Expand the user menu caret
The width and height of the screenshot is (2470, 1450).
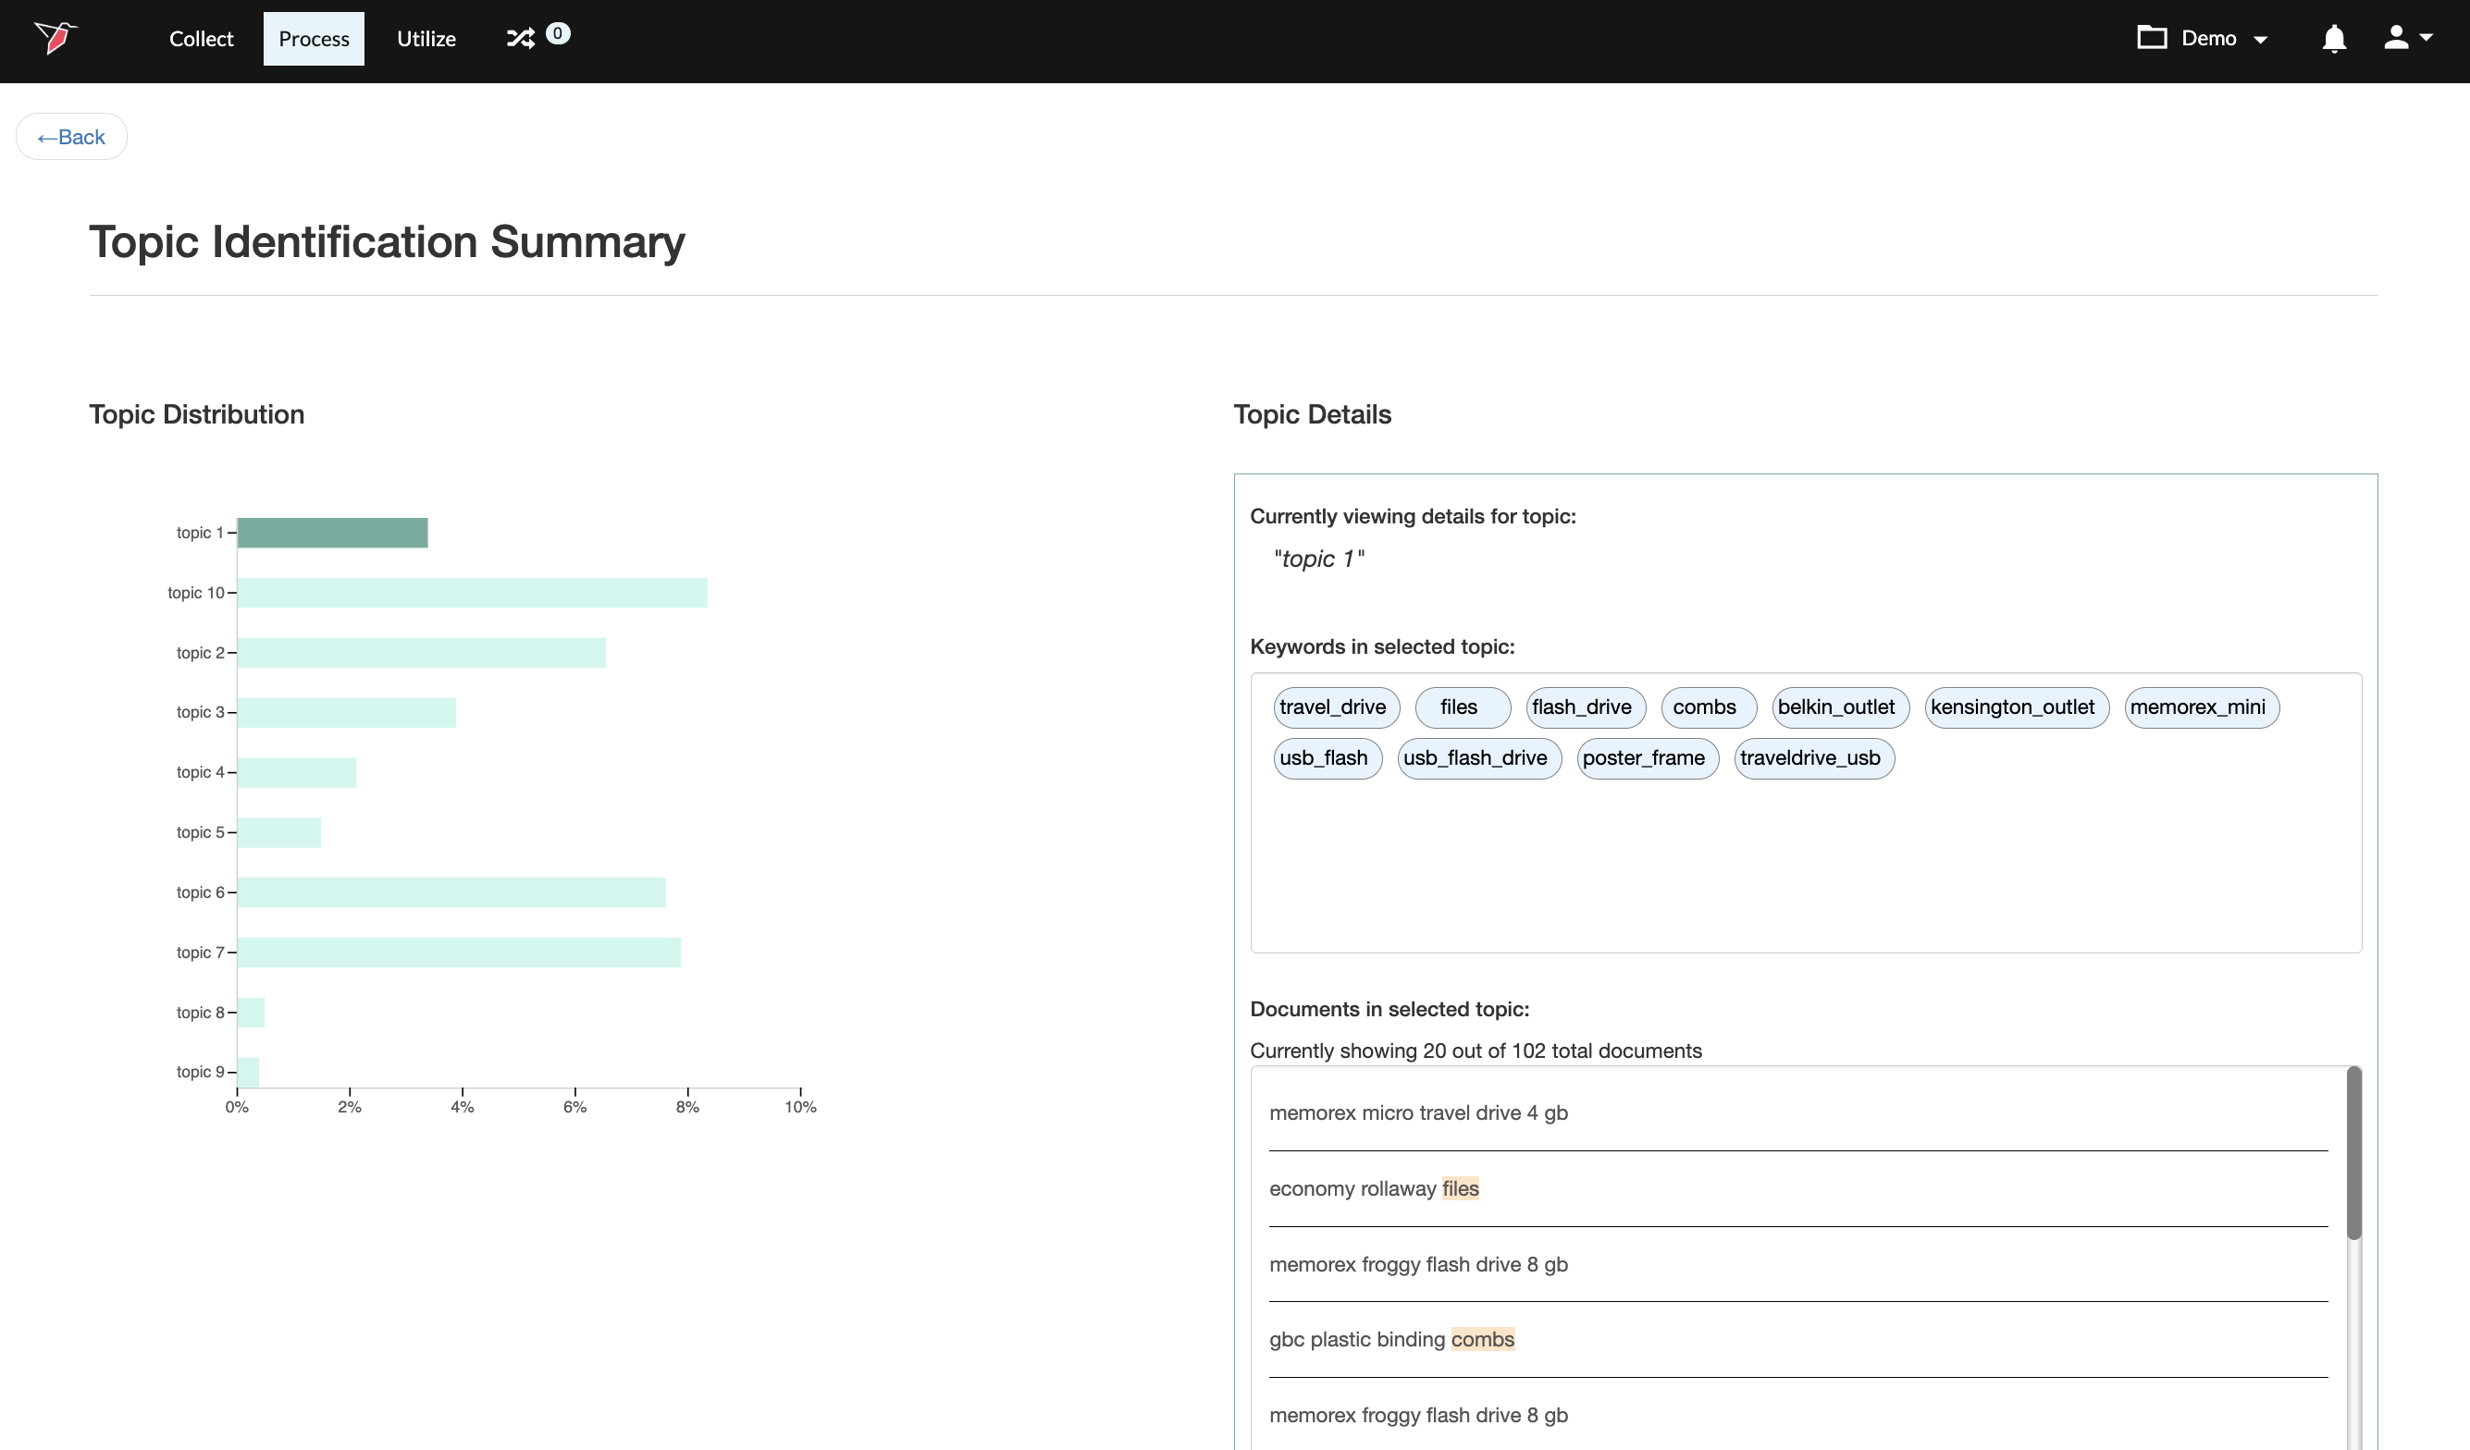[x=2427, y=37]
